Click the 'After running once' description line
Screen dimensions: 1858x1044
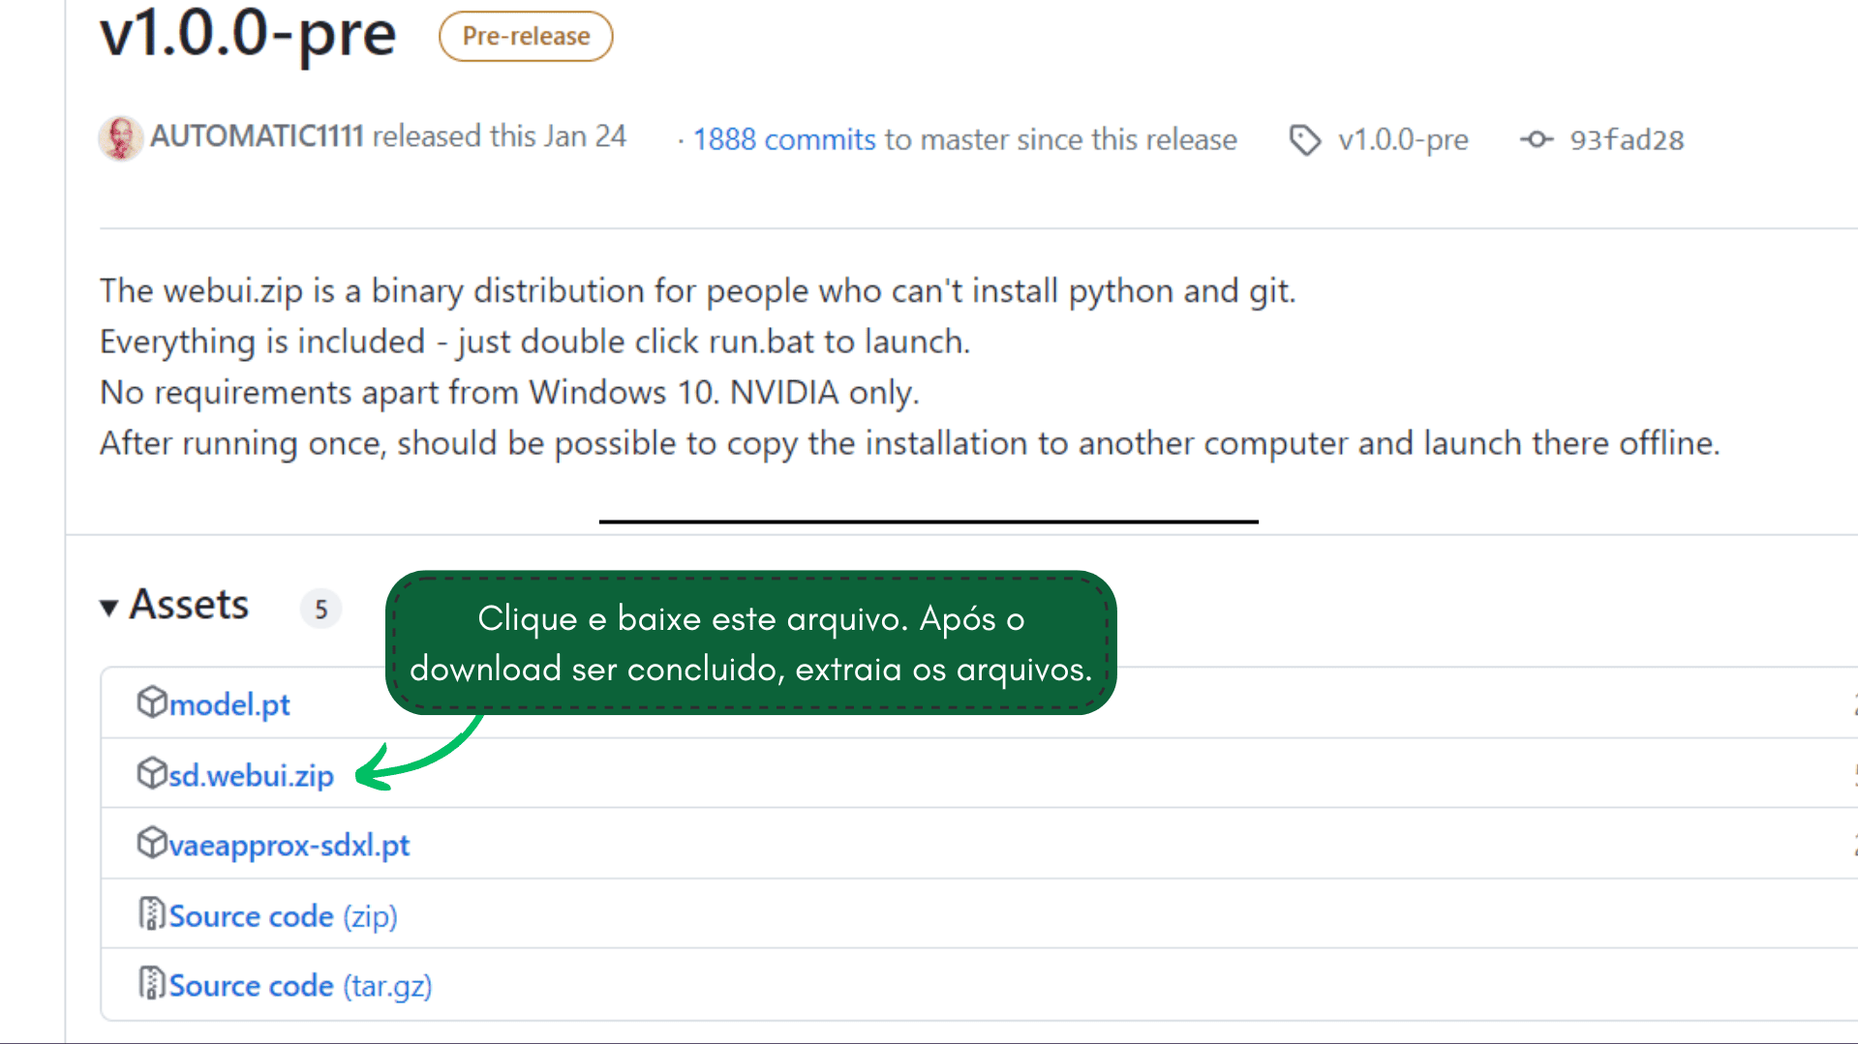click(909, 443)
